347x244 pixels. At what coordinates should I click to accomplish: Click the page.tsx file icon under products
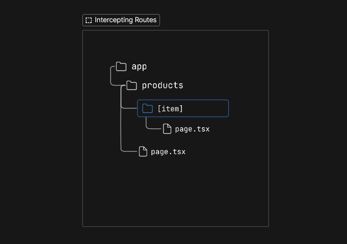pos(143,152)
